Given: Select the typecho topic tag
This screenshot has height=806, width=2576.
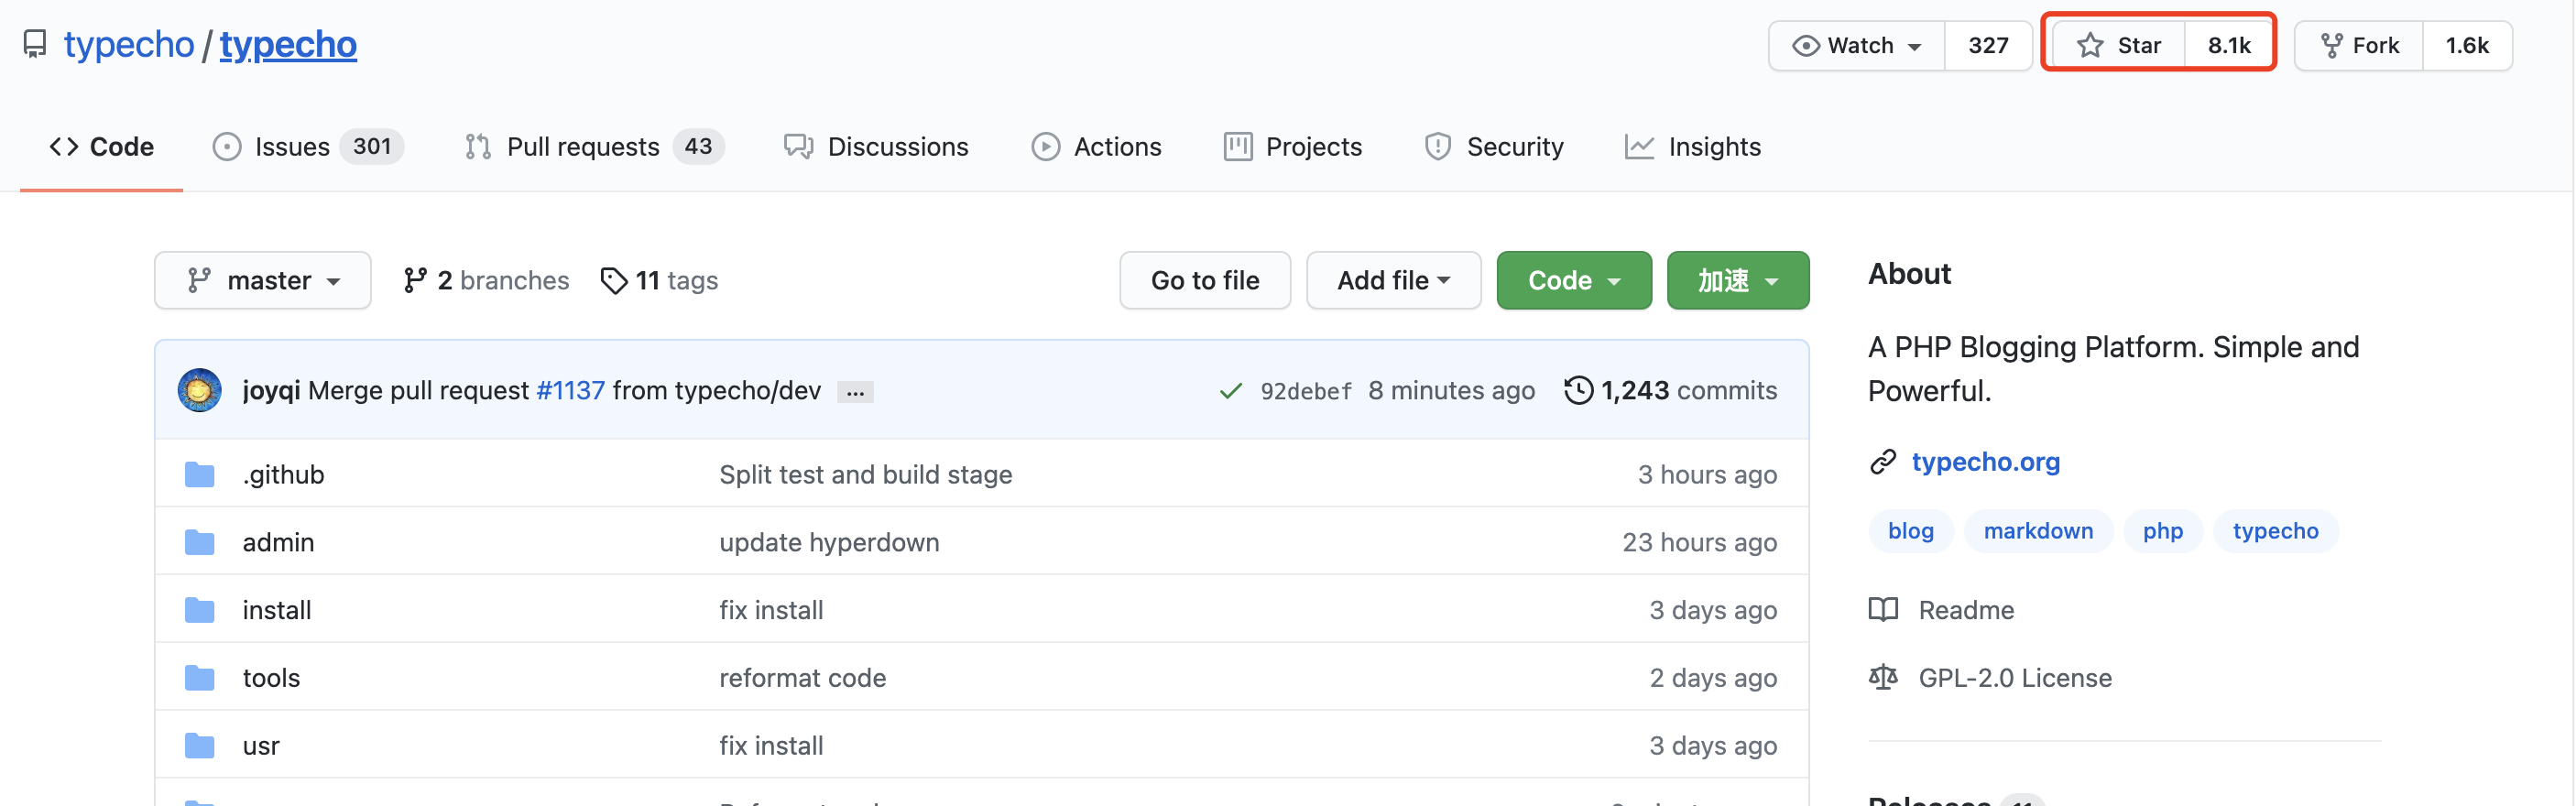Looking at the screenshot, I should coord(2275,531).
